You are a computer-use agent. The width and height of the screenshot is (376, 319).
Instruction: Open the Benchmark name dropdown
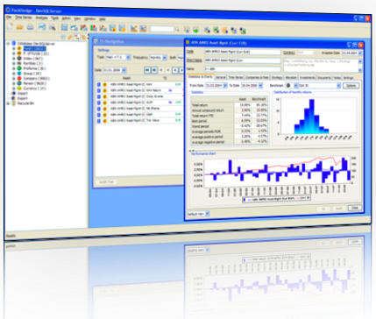tap(338, 86)
